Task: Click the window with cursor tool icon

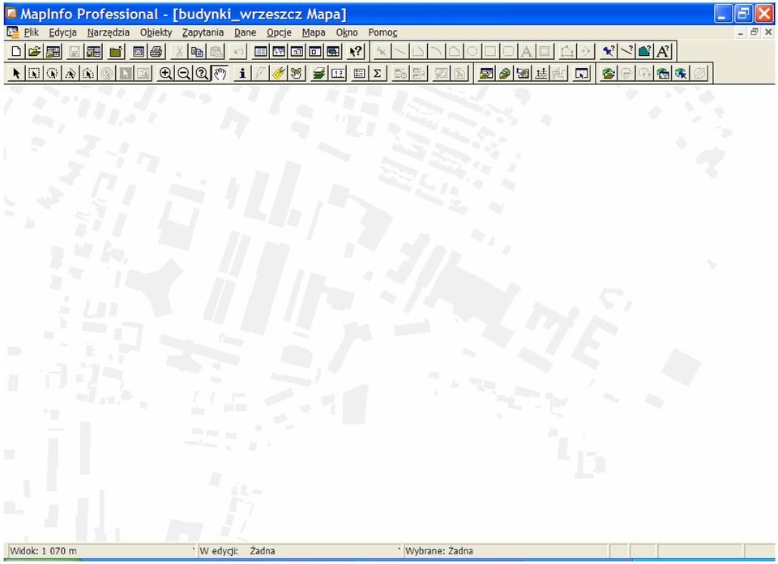Action: [x=581, y=74]
